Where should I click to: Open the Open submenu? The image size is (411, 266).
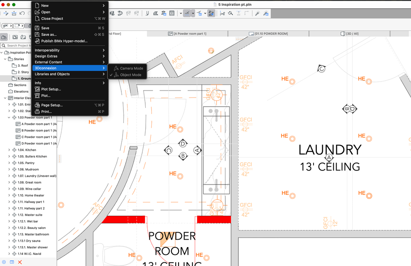pyautogui.click(x=70, y=12)
